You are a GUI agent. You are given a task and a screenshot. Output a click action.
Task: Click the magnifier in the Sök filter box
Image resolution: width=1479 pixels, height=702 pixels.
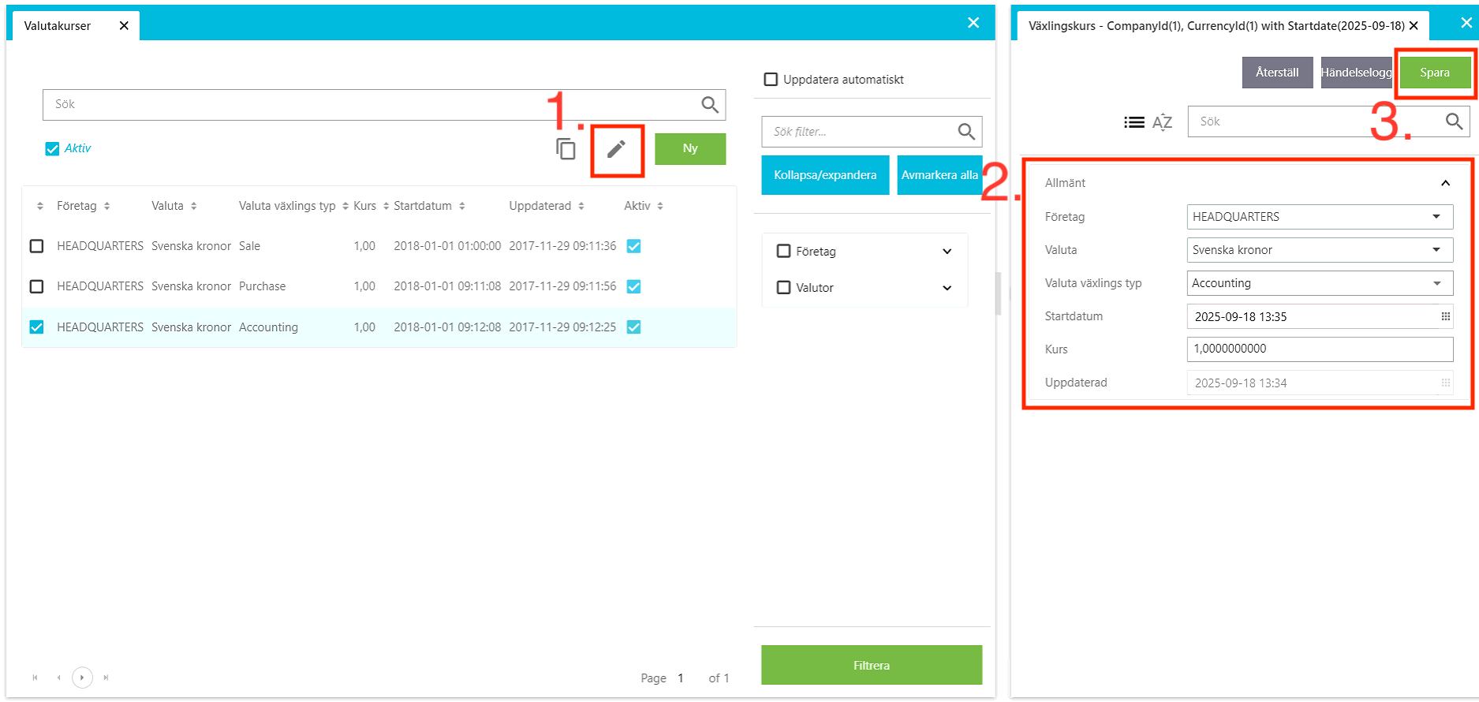click(966, 132)
